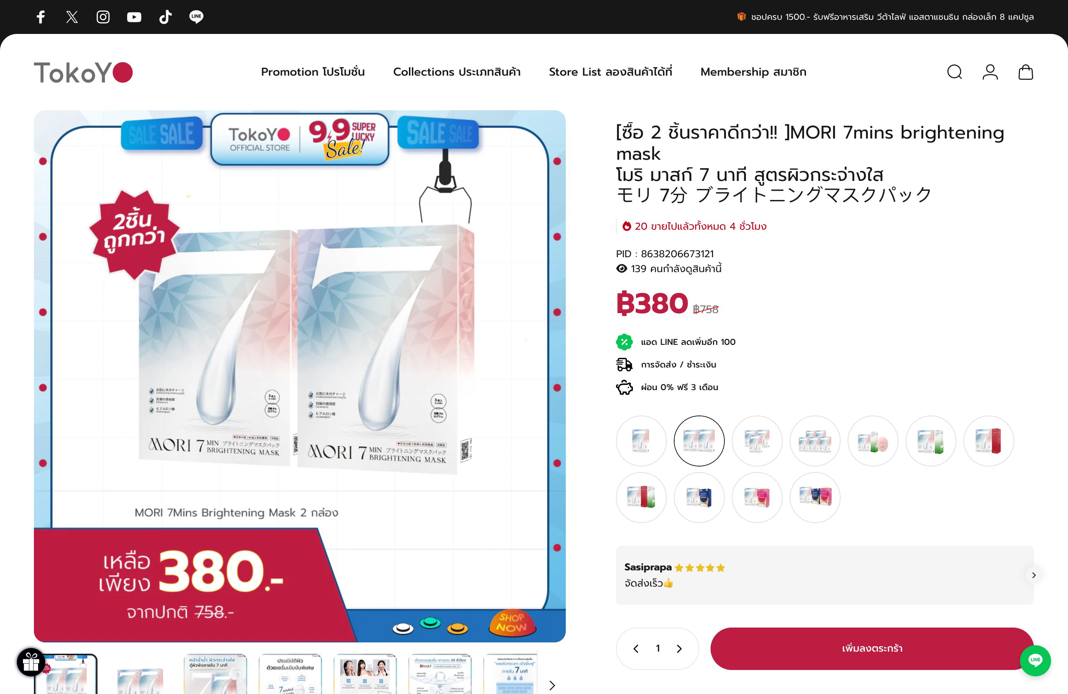Select the single-box MORI mask variant

click(x=641, y=441)
